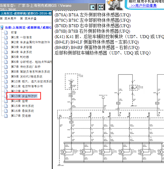The height and width of the screenshot is (169, 164).
Task: Open 第1章 一般信息
Action: (x=21, y=37)
